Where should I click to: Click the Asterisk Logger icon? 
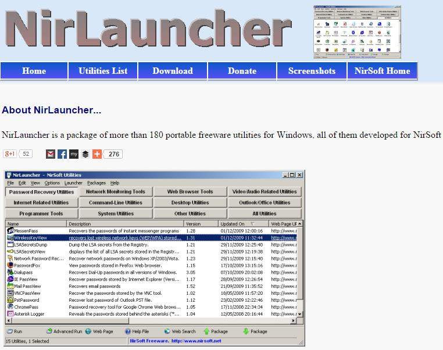(x=10, y=313)
